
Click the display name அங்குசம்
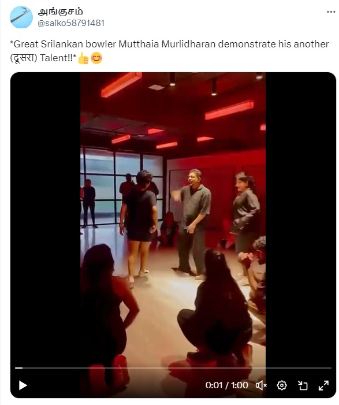(60, 12)
